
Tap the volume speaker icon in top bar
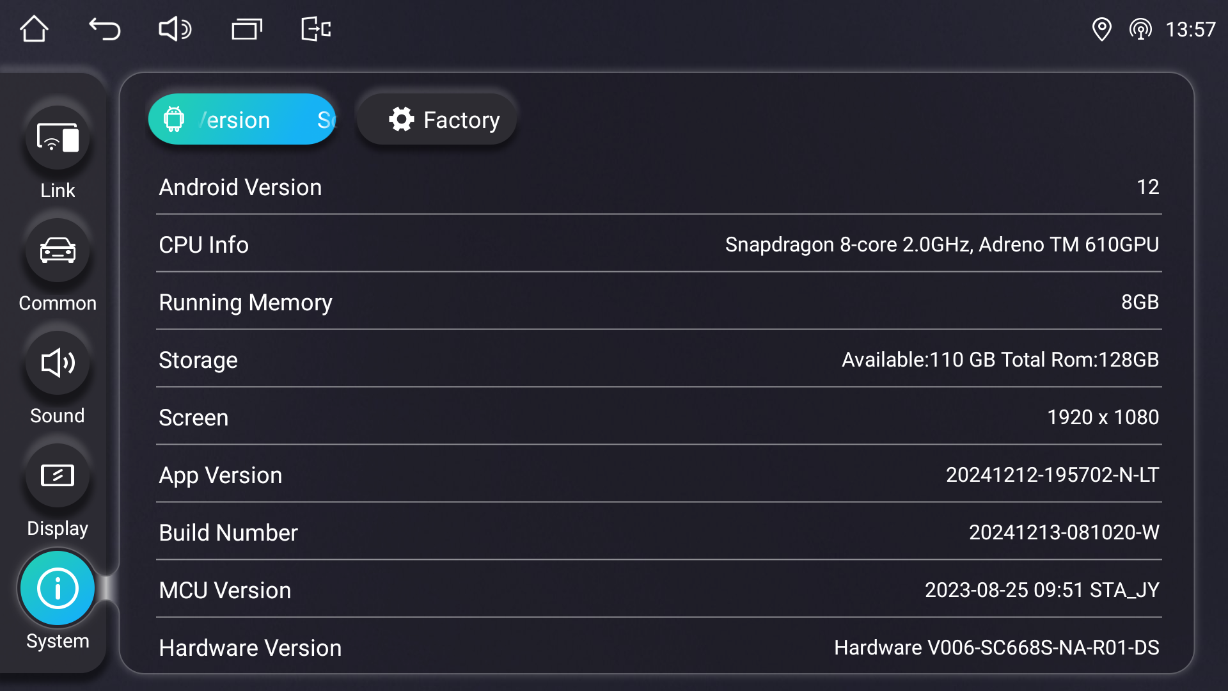coord(175,29)
